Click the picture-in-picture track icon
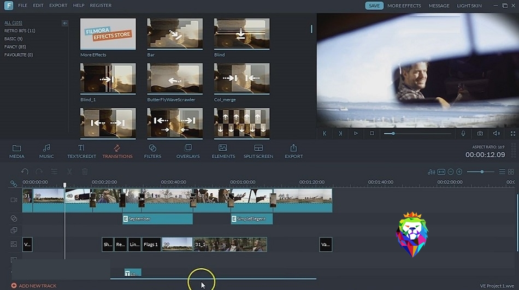Viewport: 519px width, 290px height. pyautogui.click(x=14, y=244)
